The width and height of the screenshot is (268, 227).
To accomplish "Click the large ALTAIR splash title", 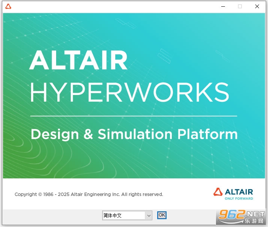I will coord(79,60).
